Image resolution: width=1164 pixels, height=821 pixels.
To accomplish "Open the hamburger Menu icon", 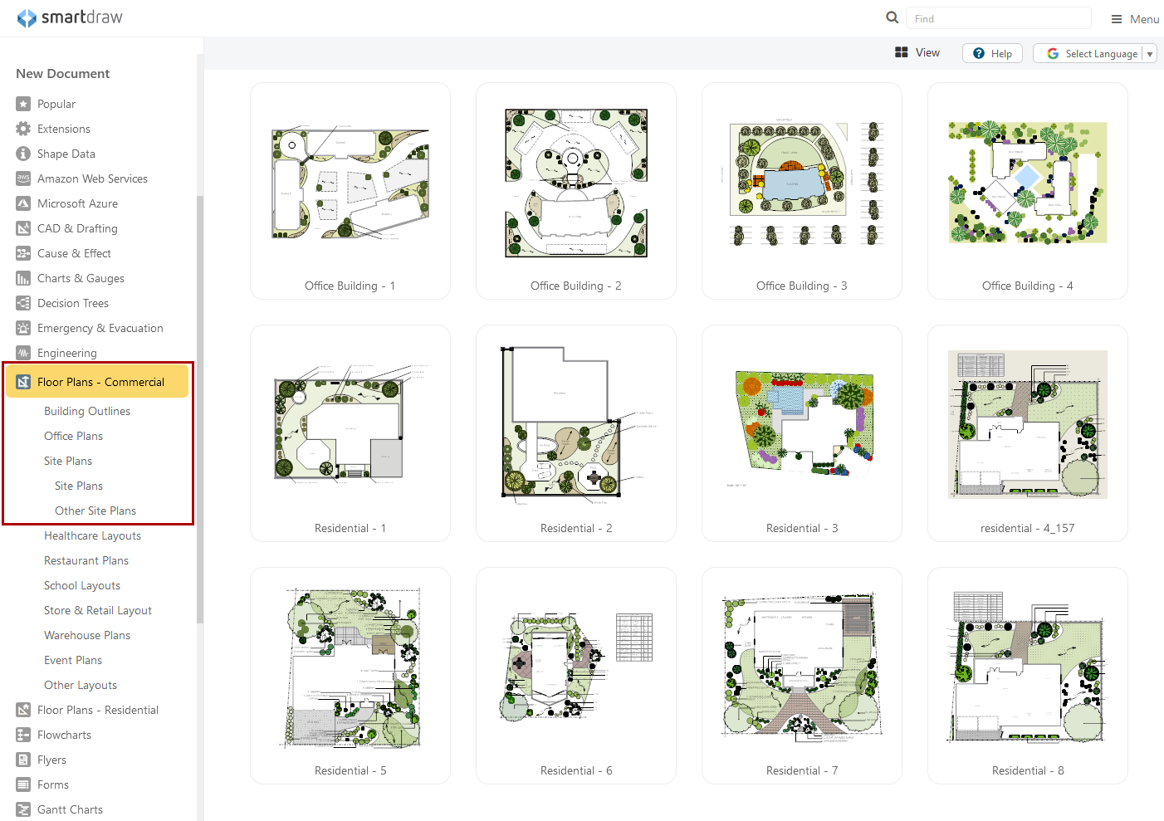I will coord(1117,19).
